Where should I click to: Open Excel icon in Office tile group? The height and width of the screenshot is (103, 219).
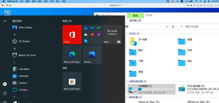(99, 28)
